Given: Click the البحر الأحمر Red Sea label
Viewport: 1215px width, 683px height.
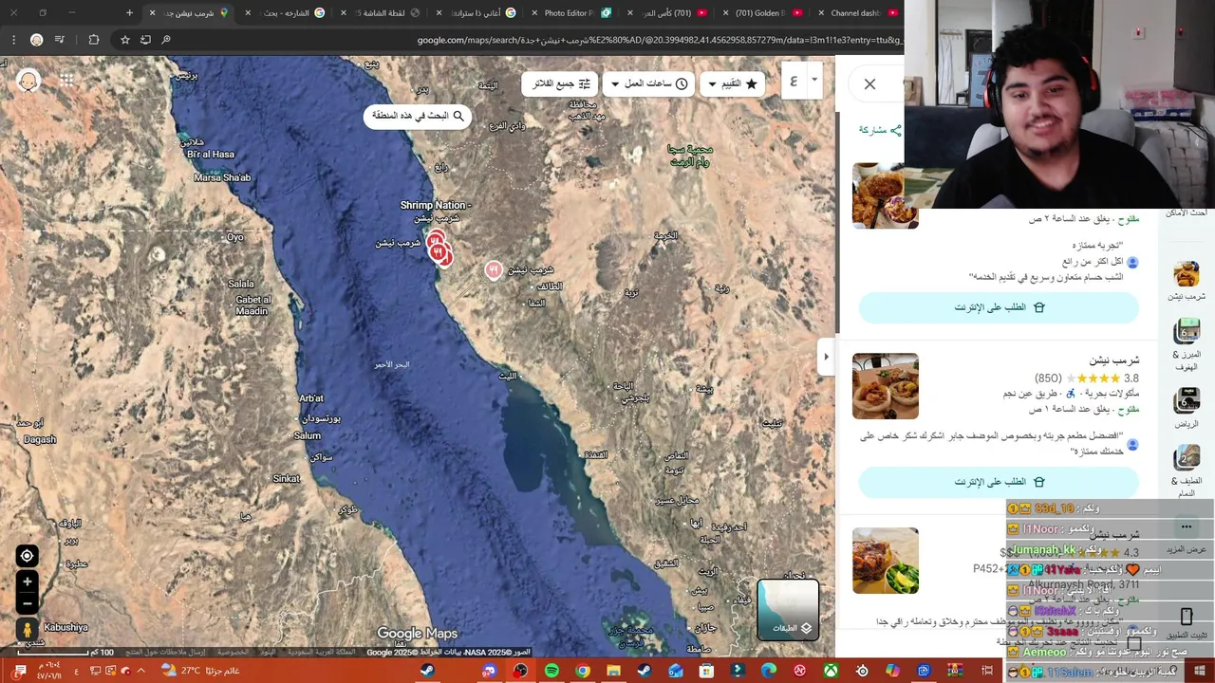Looking at the screenshot, I should coord(391,364).
